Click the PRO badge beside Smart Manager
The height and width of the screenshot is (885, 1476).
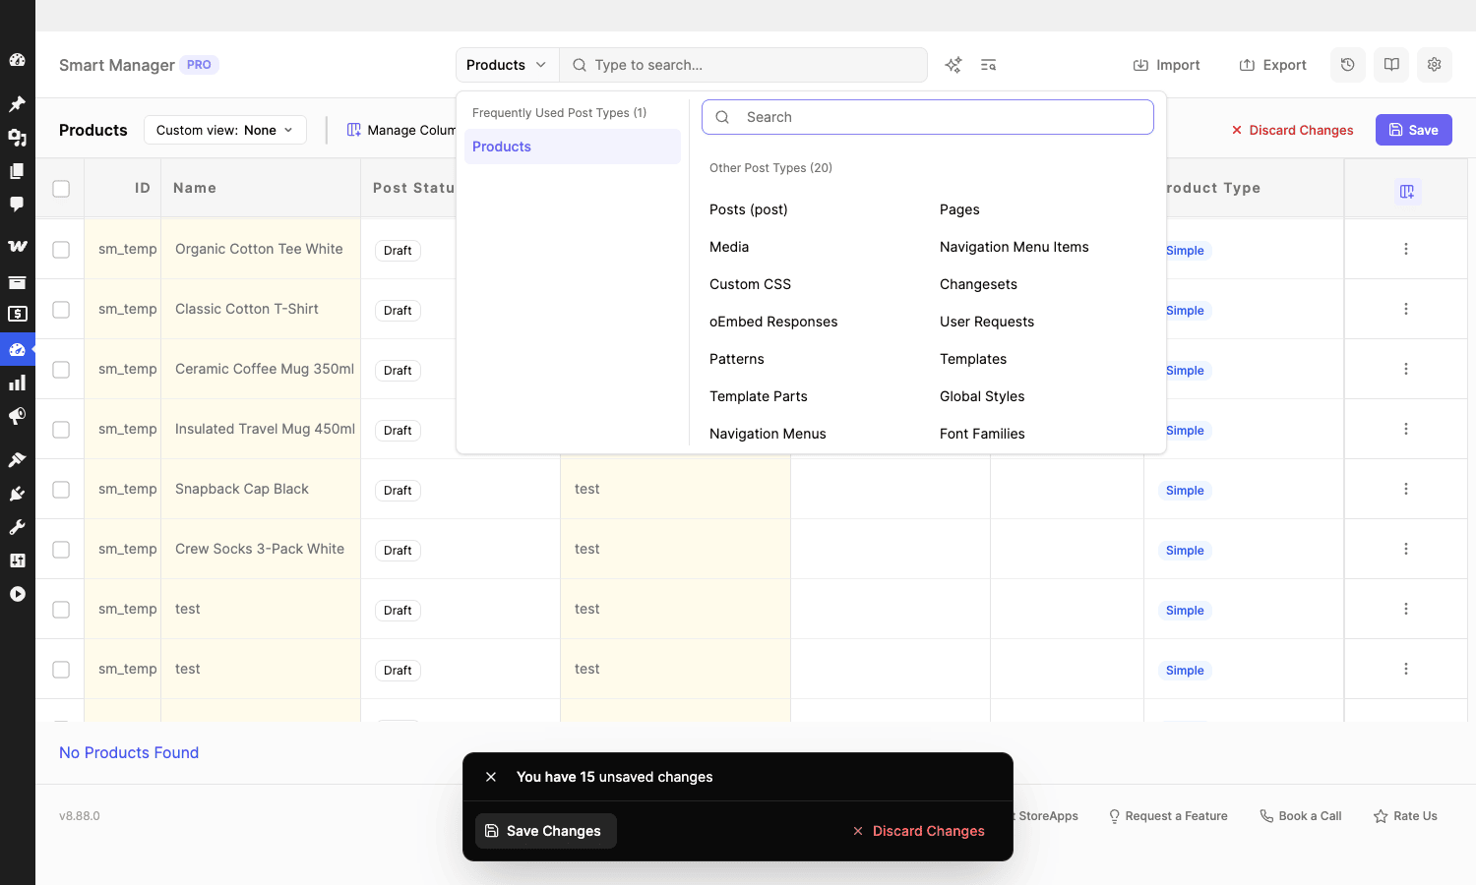pyautogui.click(x=199, y=65)
